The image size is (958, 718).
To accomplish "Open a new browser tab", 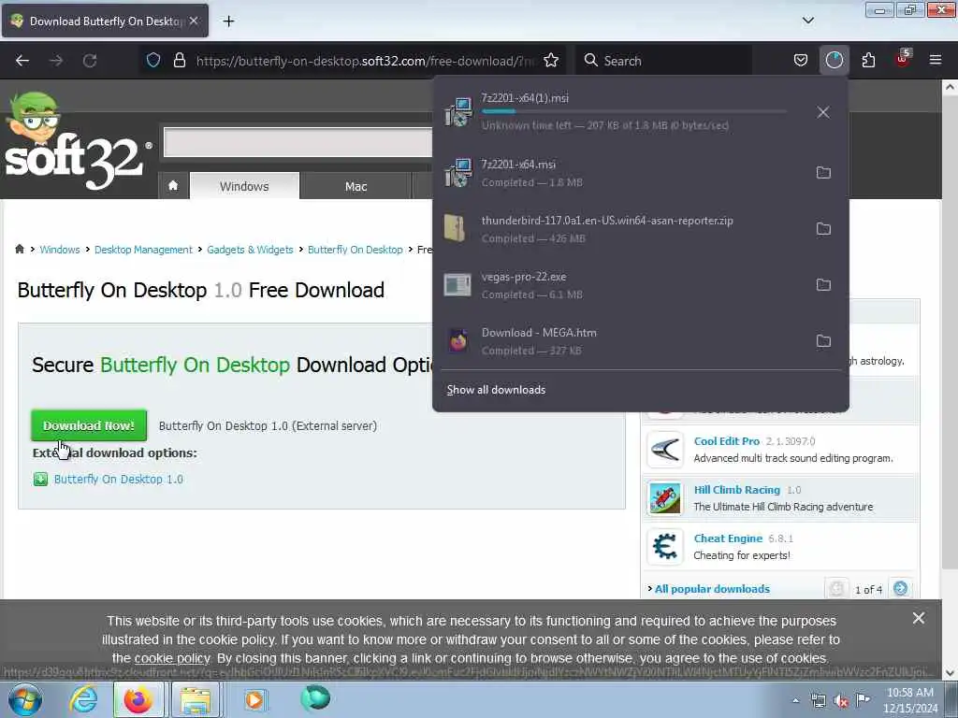I will (228, 22).
